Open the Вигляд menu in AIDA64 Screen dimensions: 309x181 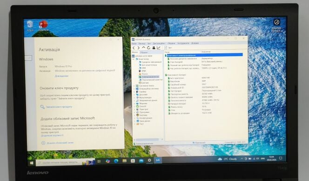[141, 44]
